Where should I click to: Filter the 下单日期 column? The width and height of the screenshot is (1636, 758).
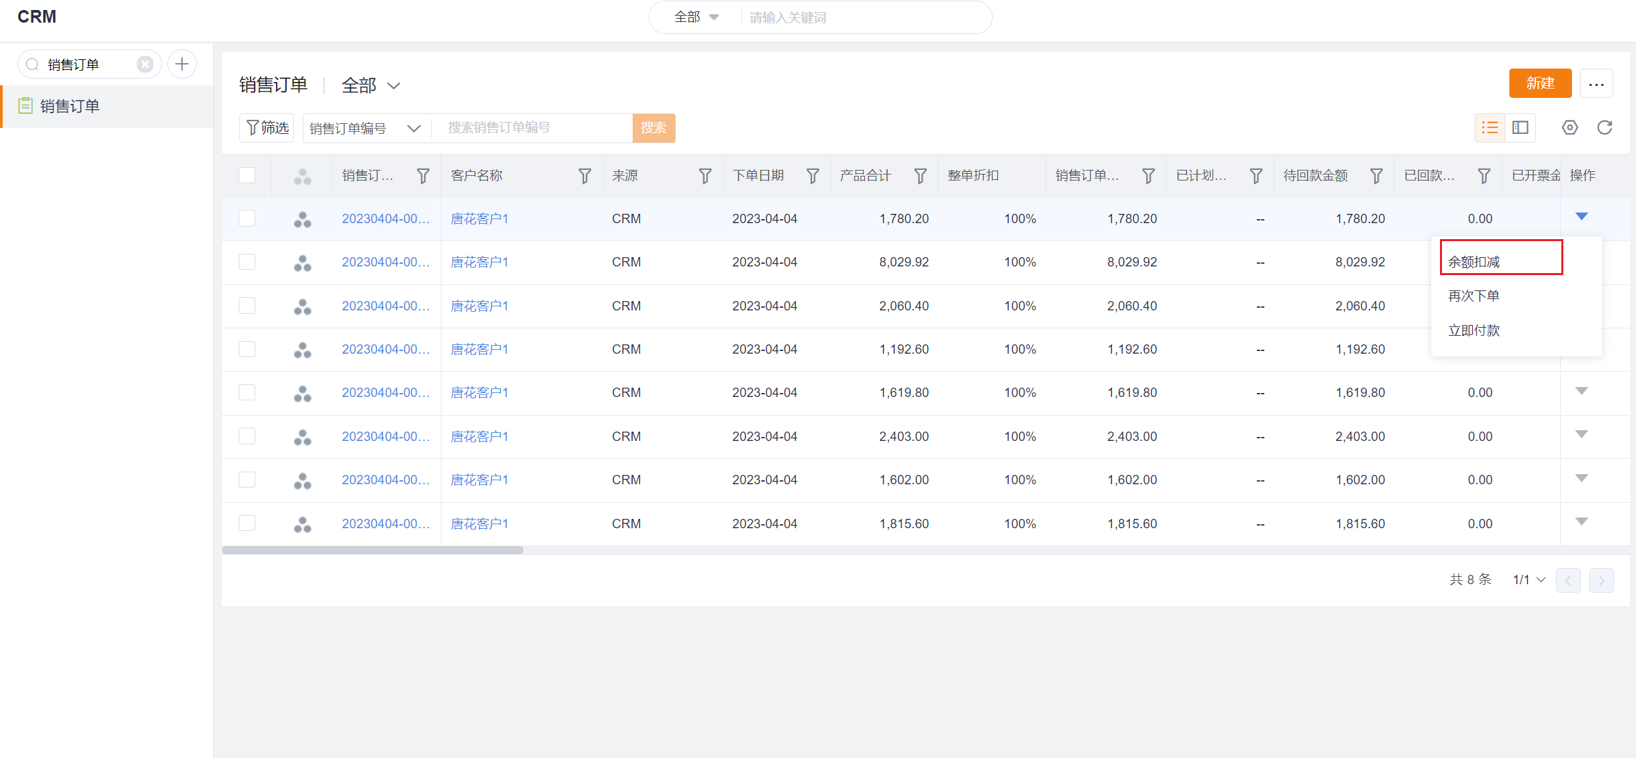(812, 176)
